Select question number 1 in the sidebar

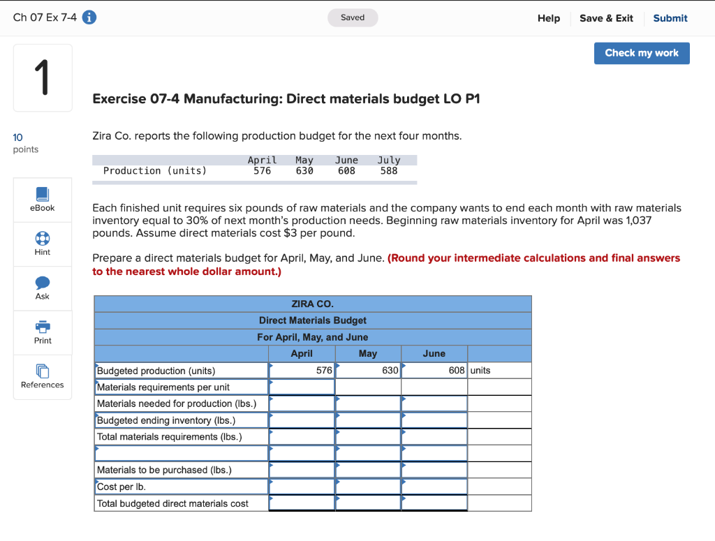tap(43, 77)
